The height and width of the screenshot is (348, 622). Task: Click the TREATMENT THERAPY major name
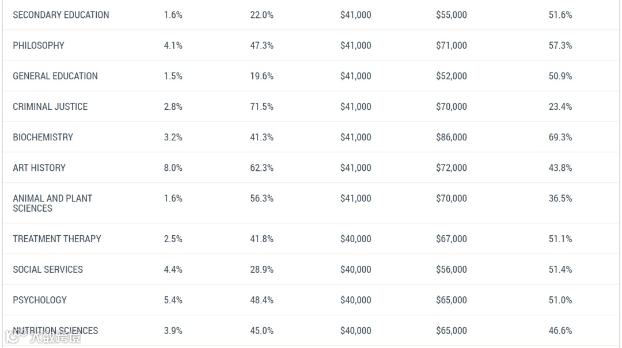(57, 239)
